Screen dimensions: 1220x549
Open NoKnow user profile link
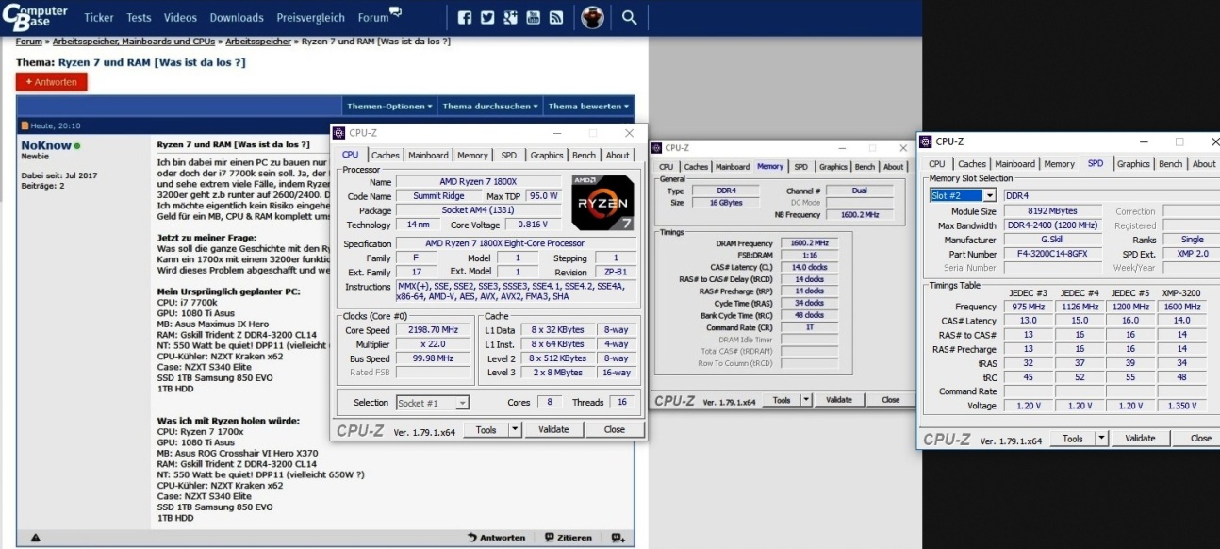(x=45, y=146)
